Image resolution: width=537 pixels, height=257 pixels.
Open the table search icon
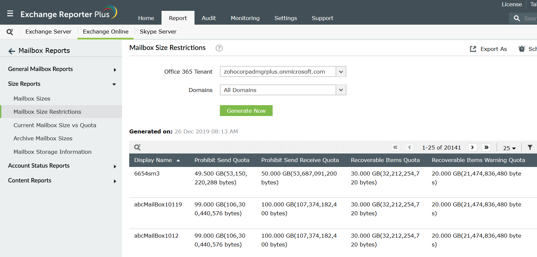click(x=137, y=147)
